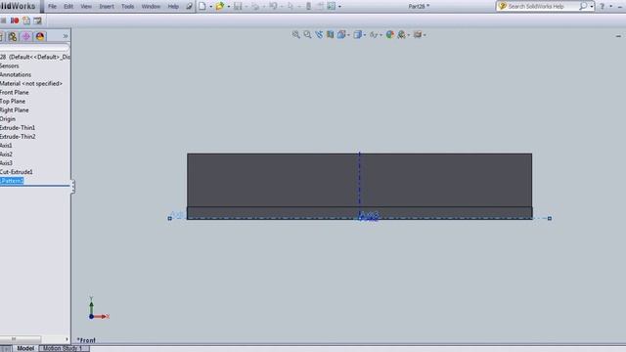Open the Help menu
This screenshot has height=352, width=626.
pos(173,7)
